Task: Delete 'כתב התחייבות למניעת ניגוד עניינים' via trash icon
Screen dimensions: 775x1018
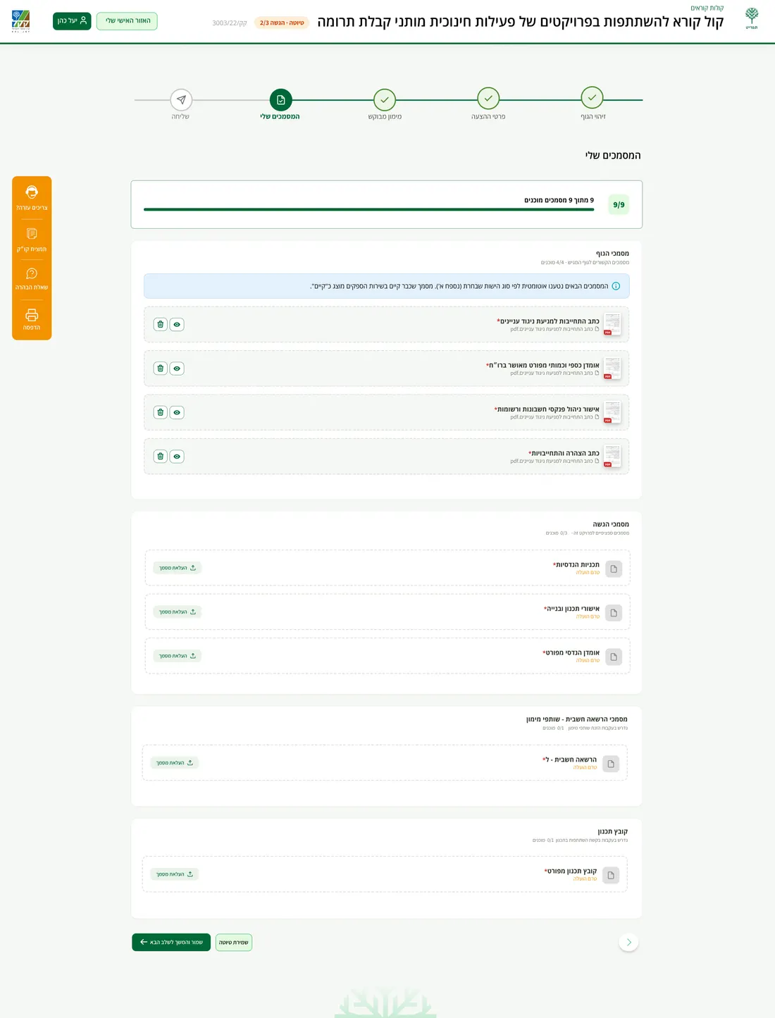Action: [x=161, y=325]
